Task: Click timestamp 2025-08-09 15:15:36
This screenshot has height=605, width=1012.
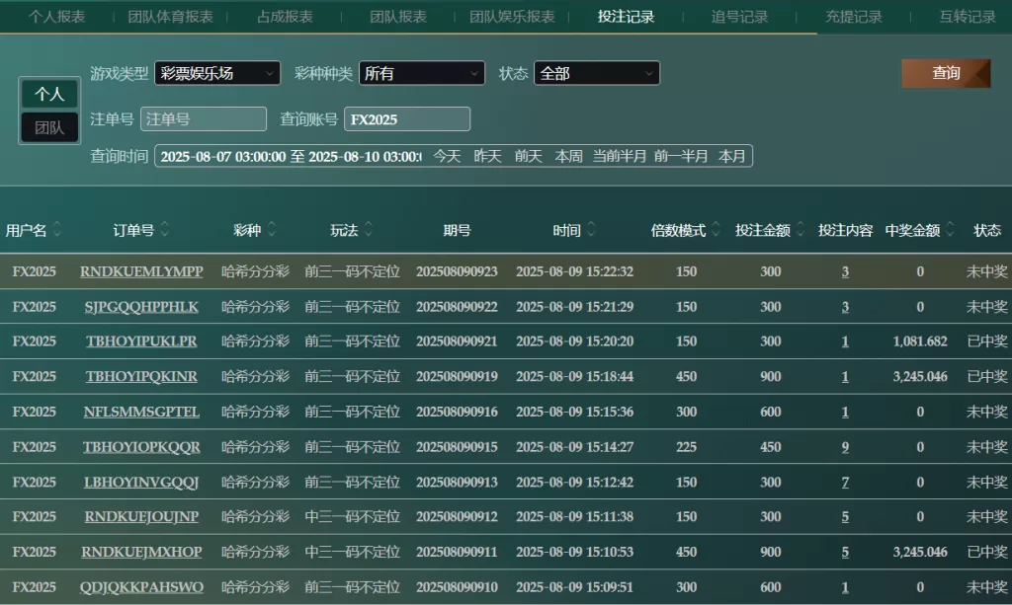Action: point(574,412)
